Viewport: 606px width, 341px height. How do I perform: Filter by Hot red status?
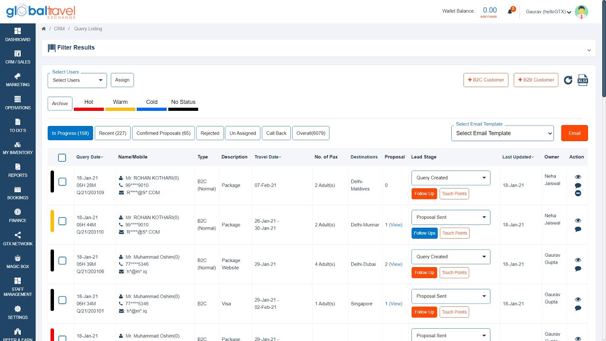89,105
